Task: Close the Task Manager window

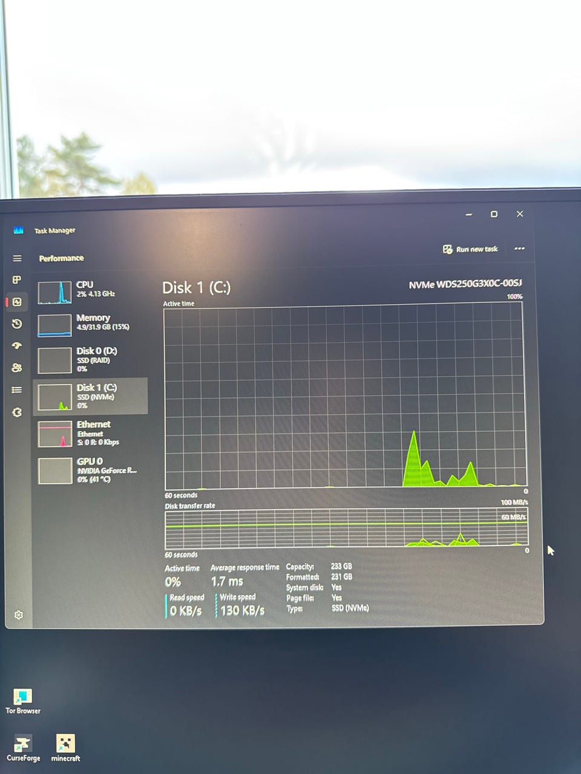Action: point(519,214)
